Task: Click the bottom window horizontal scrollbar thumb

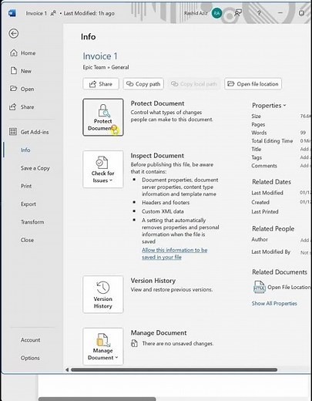Action: point(97,399)
